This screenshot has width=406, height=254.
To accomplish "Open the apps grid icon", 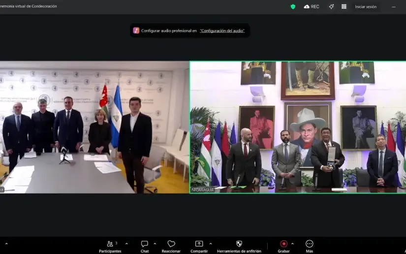I will pos(344,6).
